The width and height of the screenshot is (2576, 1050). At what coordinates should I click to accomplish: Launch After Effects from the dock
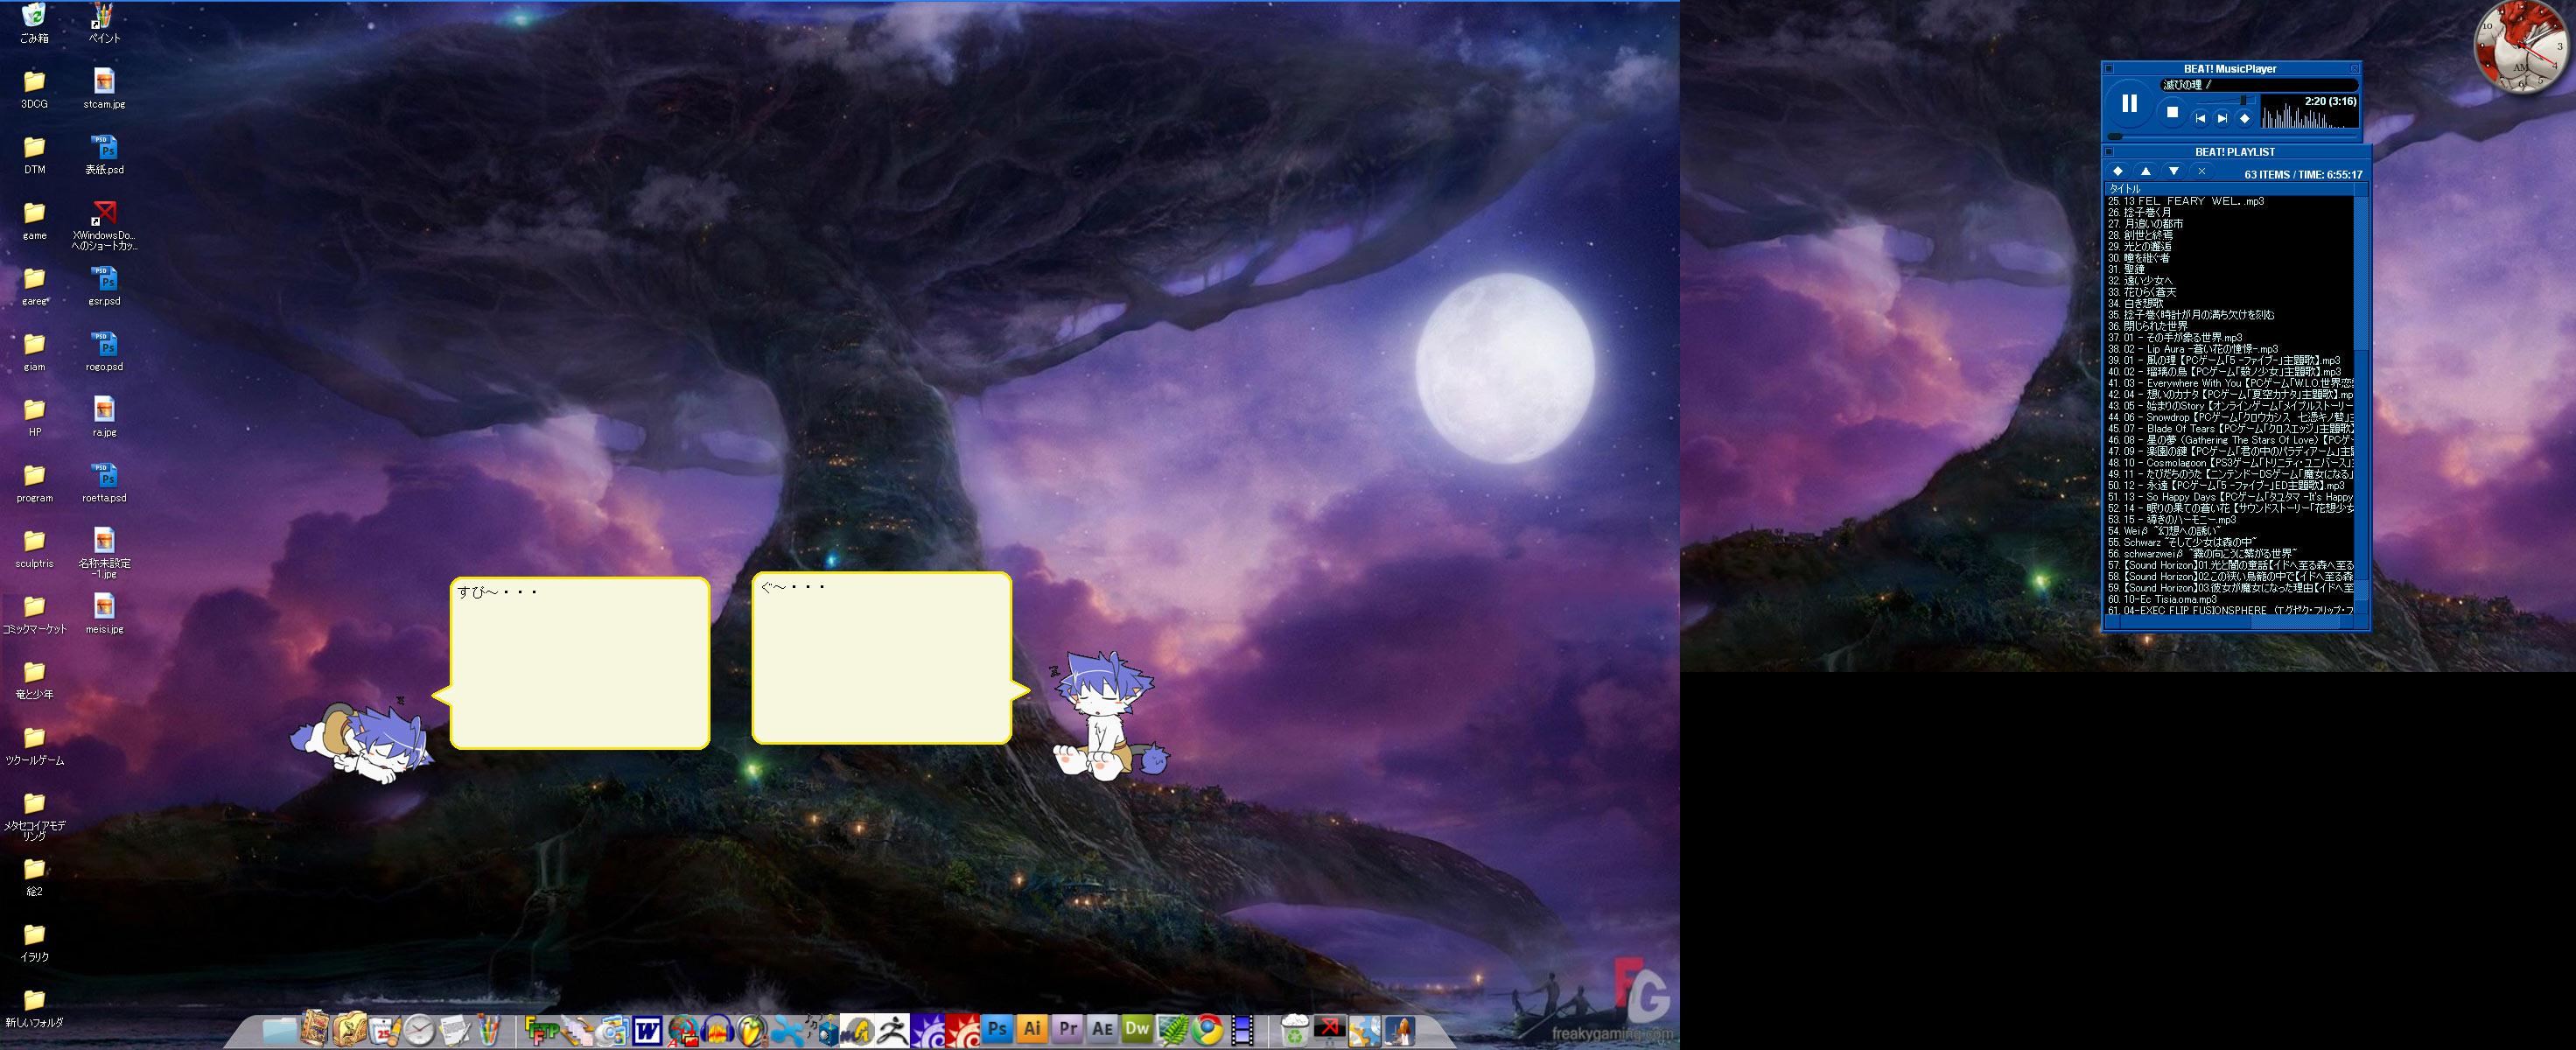[x=1102, y=1029]
